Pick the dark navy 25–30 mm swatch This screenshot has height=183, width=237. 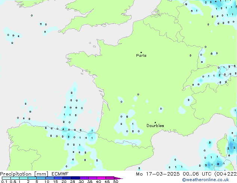pyautogui.click(x=76, y=179)
